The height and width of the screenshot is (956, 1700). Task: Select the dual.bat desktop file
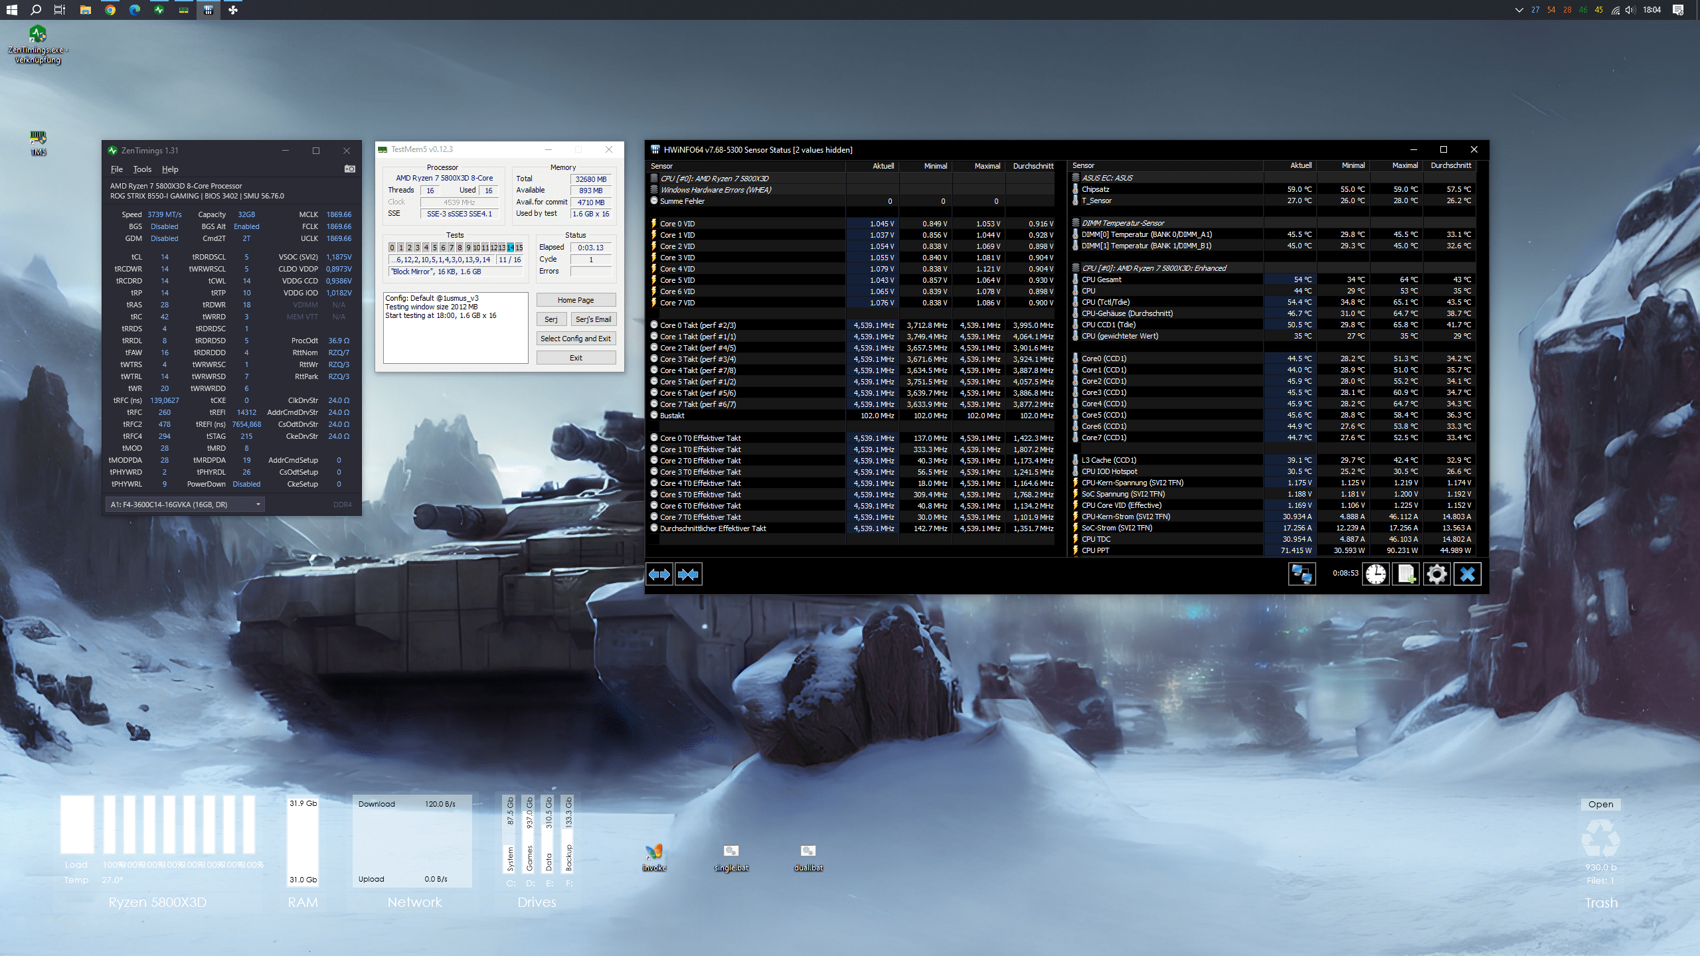[x=808, y=857]
